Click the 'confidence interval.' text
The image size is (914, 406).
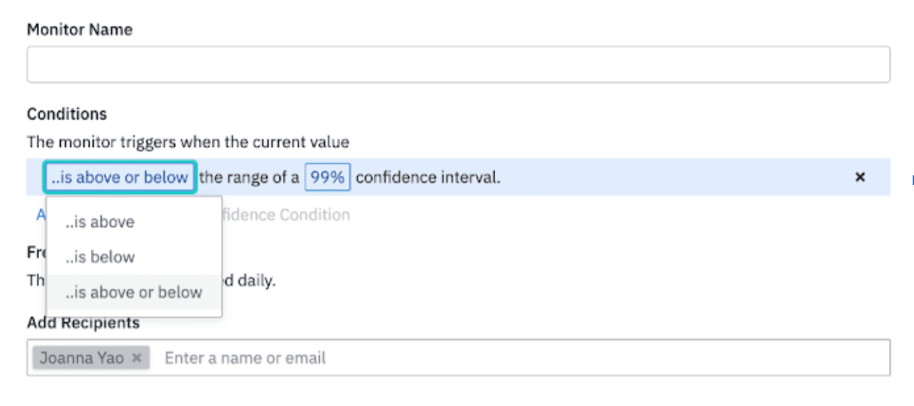click(x=428, y=177)
